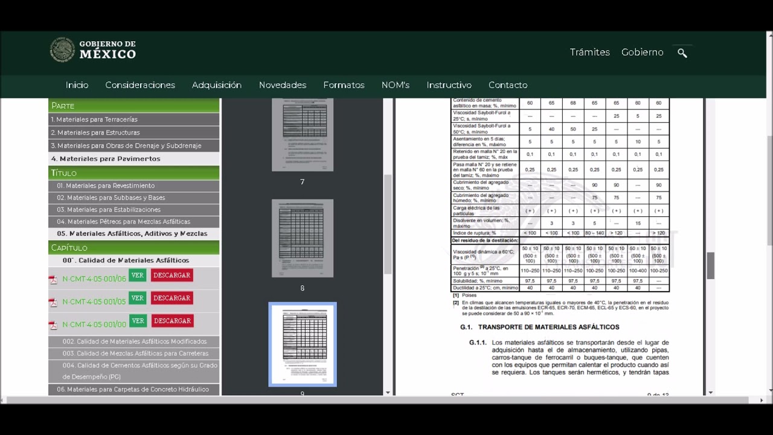773x435 pixels.
Task: Open the Trámites link
Action: click(589, 53)
